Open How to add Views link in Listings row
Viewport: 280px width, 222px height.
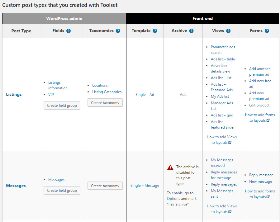pyautogui.click(x=222, y=140)
